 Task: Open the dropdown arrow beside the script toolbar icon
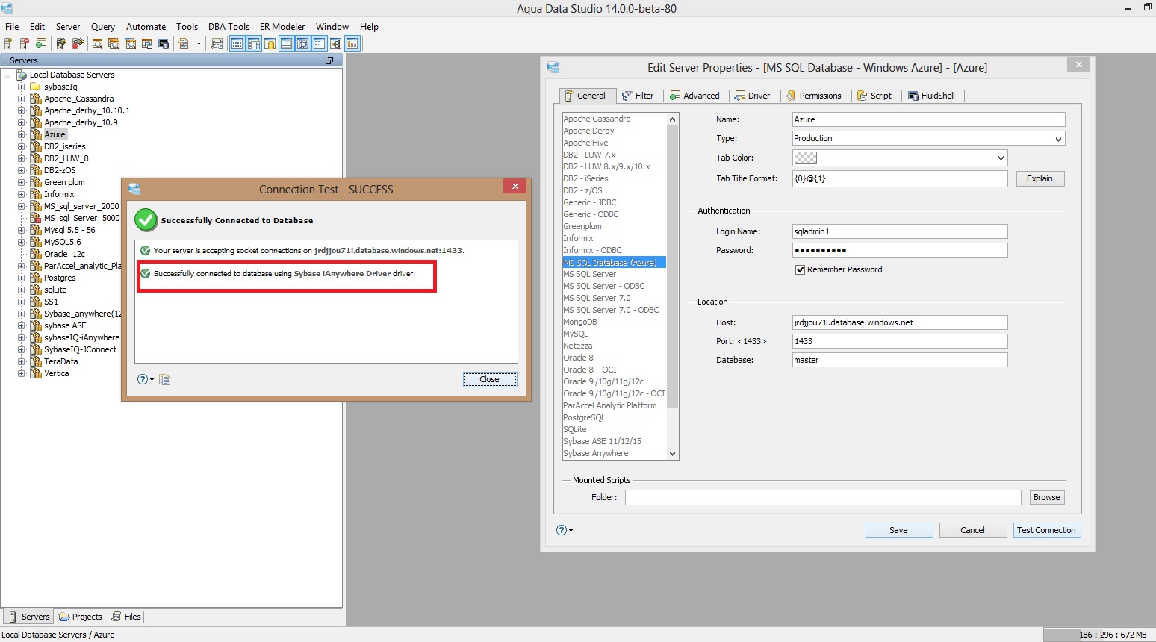[x=199, y=43]
